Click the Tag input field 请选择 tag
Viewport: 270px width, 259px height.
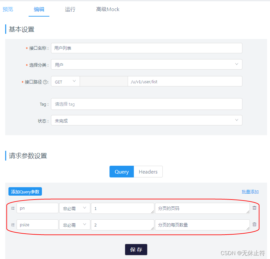click(146, 104)
